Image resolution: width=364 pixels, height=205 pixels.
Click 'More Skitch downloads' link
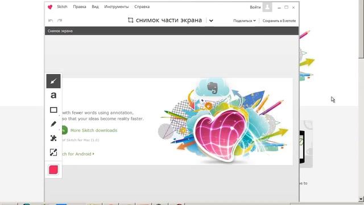tap(94, 130)
